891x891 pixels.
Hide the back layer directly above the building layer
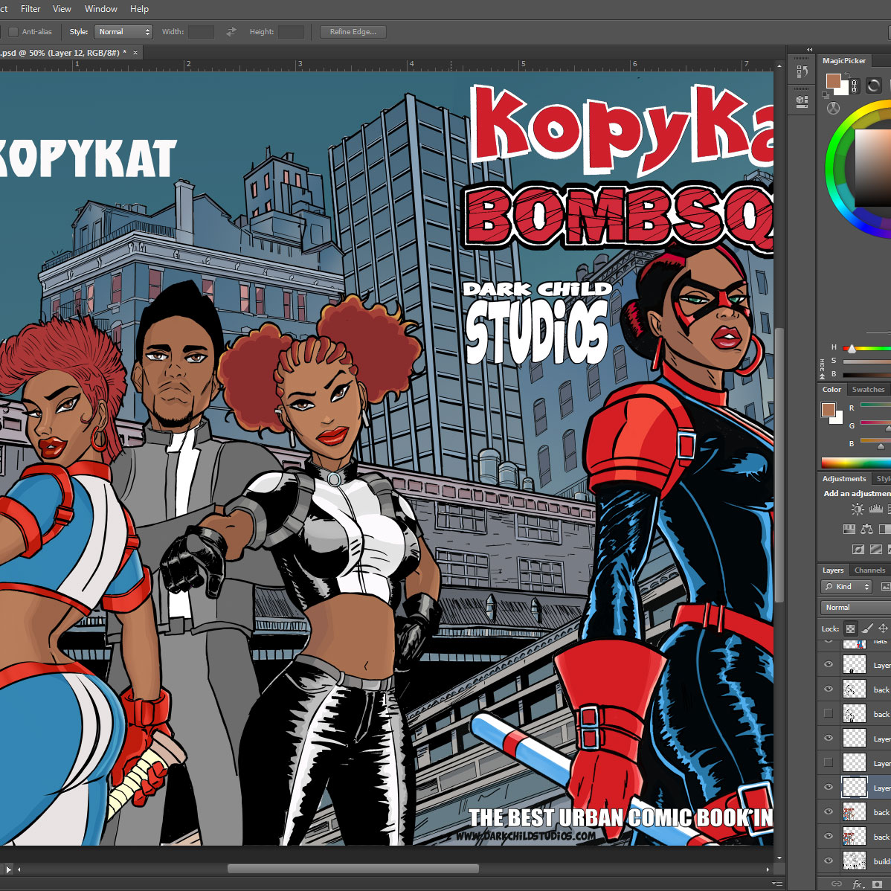(829, 836)
